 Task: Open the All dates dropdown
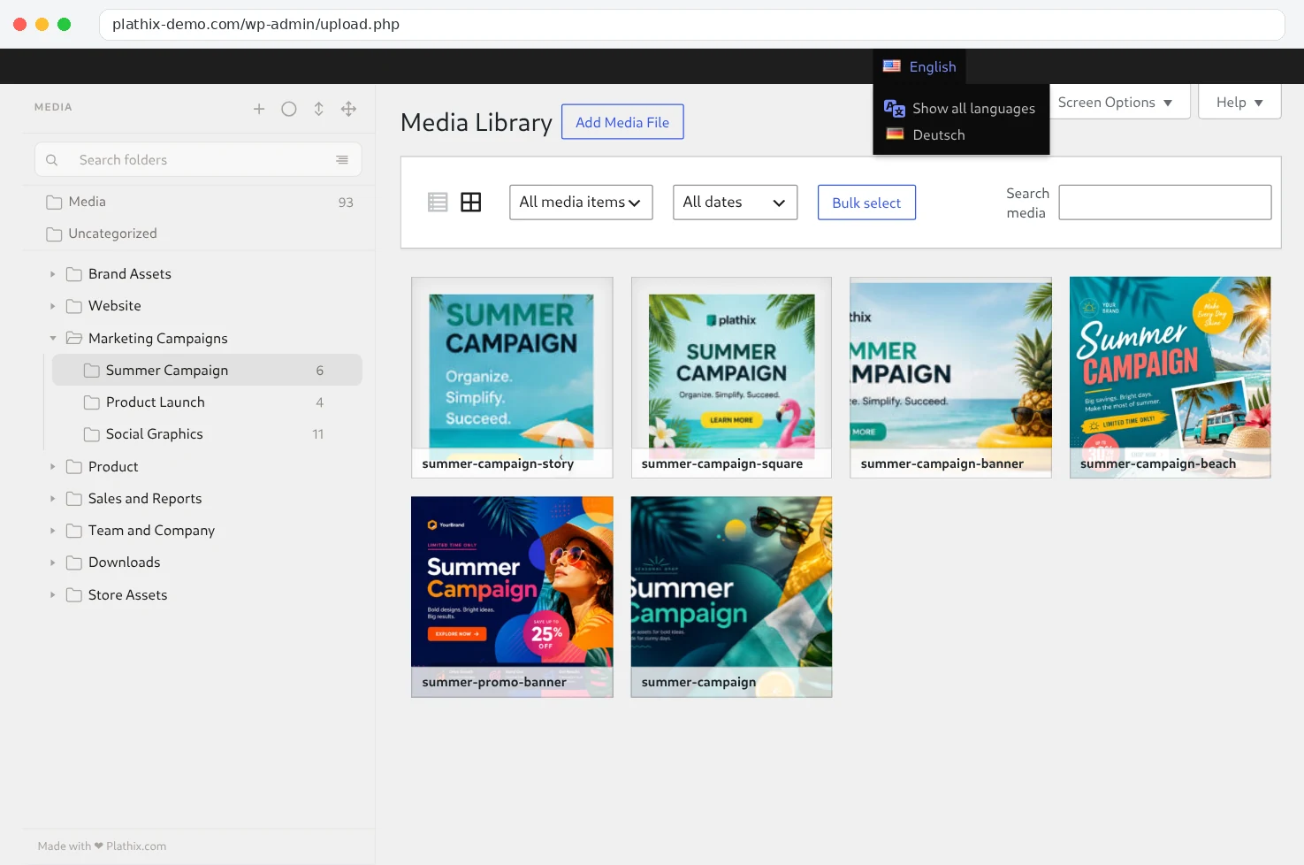(x=735, y=203)
